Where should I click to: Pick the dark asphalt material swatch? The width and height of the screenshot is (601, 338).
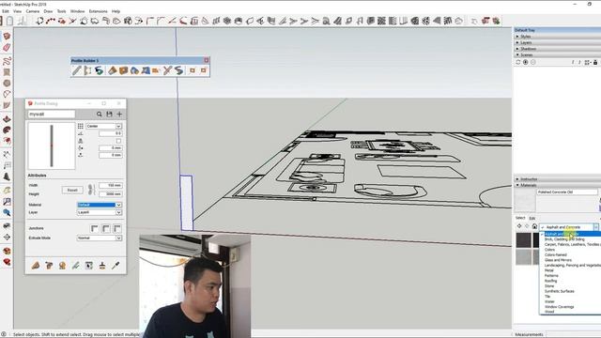tap(524, 240)
